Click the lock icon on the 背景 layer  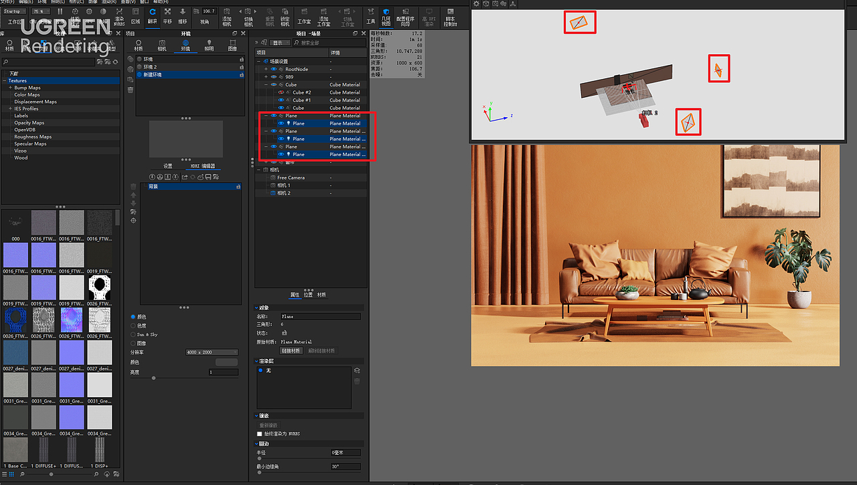[x=238, y=187]
